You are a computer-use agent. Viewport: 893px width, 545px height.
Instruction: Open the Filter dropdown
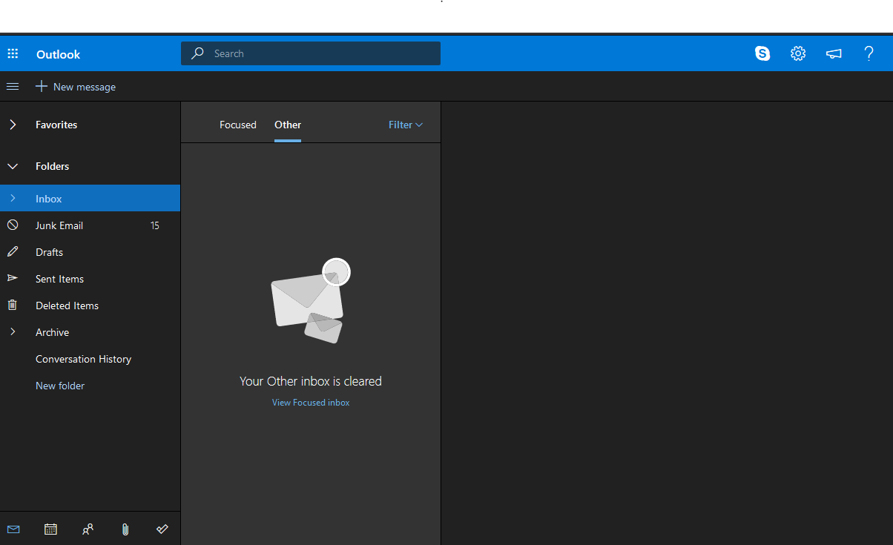(x=406, y=125)
